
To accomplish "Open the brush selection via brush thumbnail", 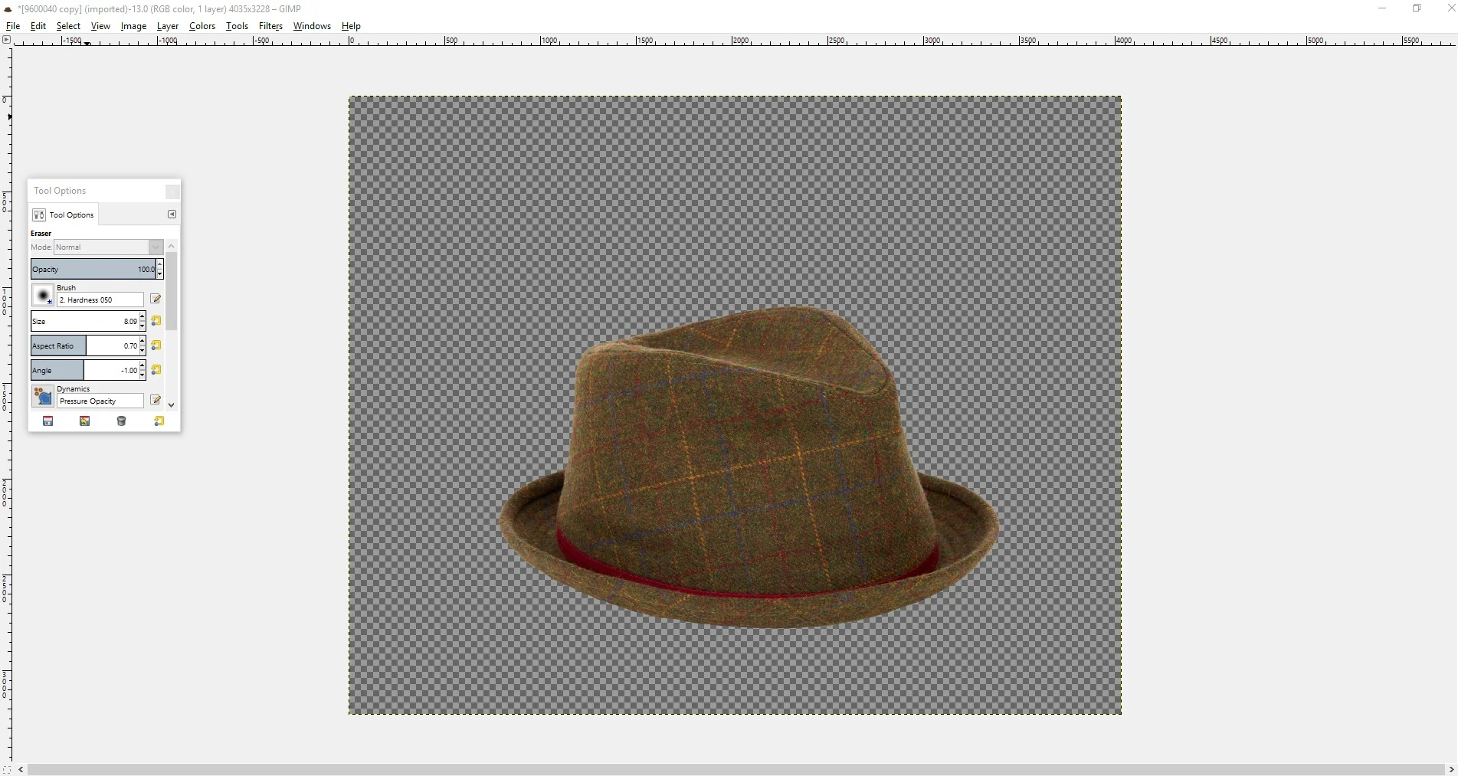I will [43, 295].
